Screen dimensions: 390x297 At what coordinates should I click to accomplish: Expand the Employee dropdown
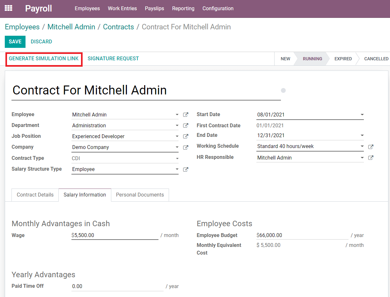click(x=177, y=115)
